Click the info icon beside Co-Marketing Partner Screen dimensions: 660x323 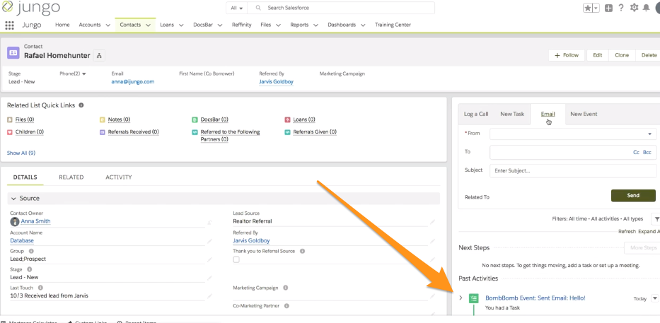click(286, 306)
